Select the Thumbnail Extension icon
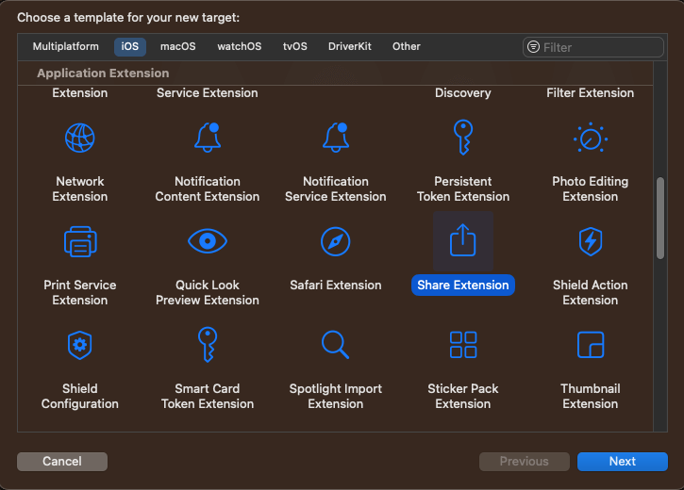Screen dimensions: 684x490 coord(591,345)
